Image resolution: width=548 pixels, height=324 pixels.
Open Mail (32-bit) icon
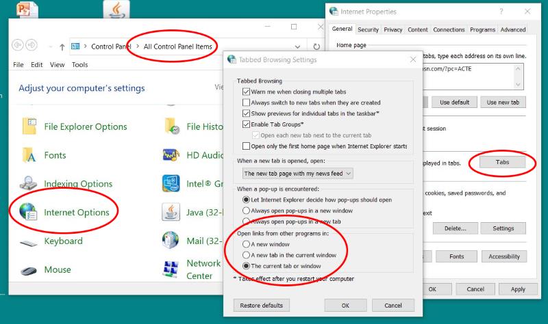point(171,241)
